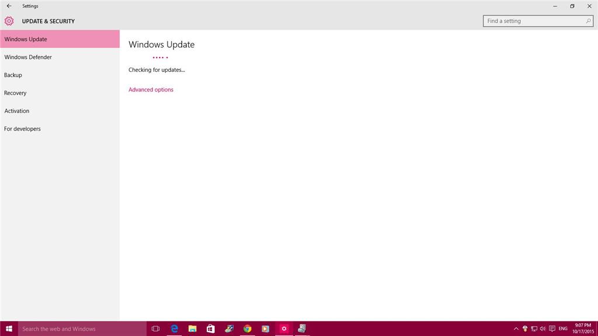Open File Explorer from the taskbar
This screenshot has width=598, height=336.
[192, 328]
